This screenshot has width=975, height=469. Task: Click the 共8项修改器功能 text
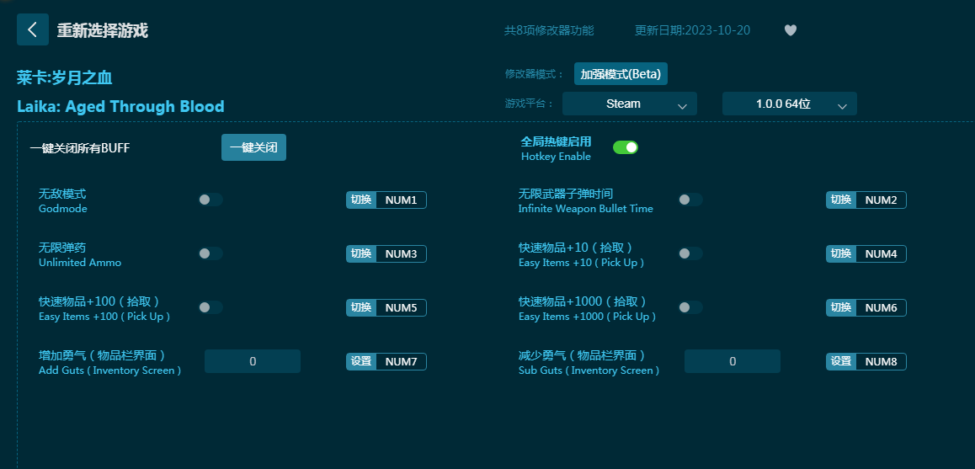[x=549, y=30]
